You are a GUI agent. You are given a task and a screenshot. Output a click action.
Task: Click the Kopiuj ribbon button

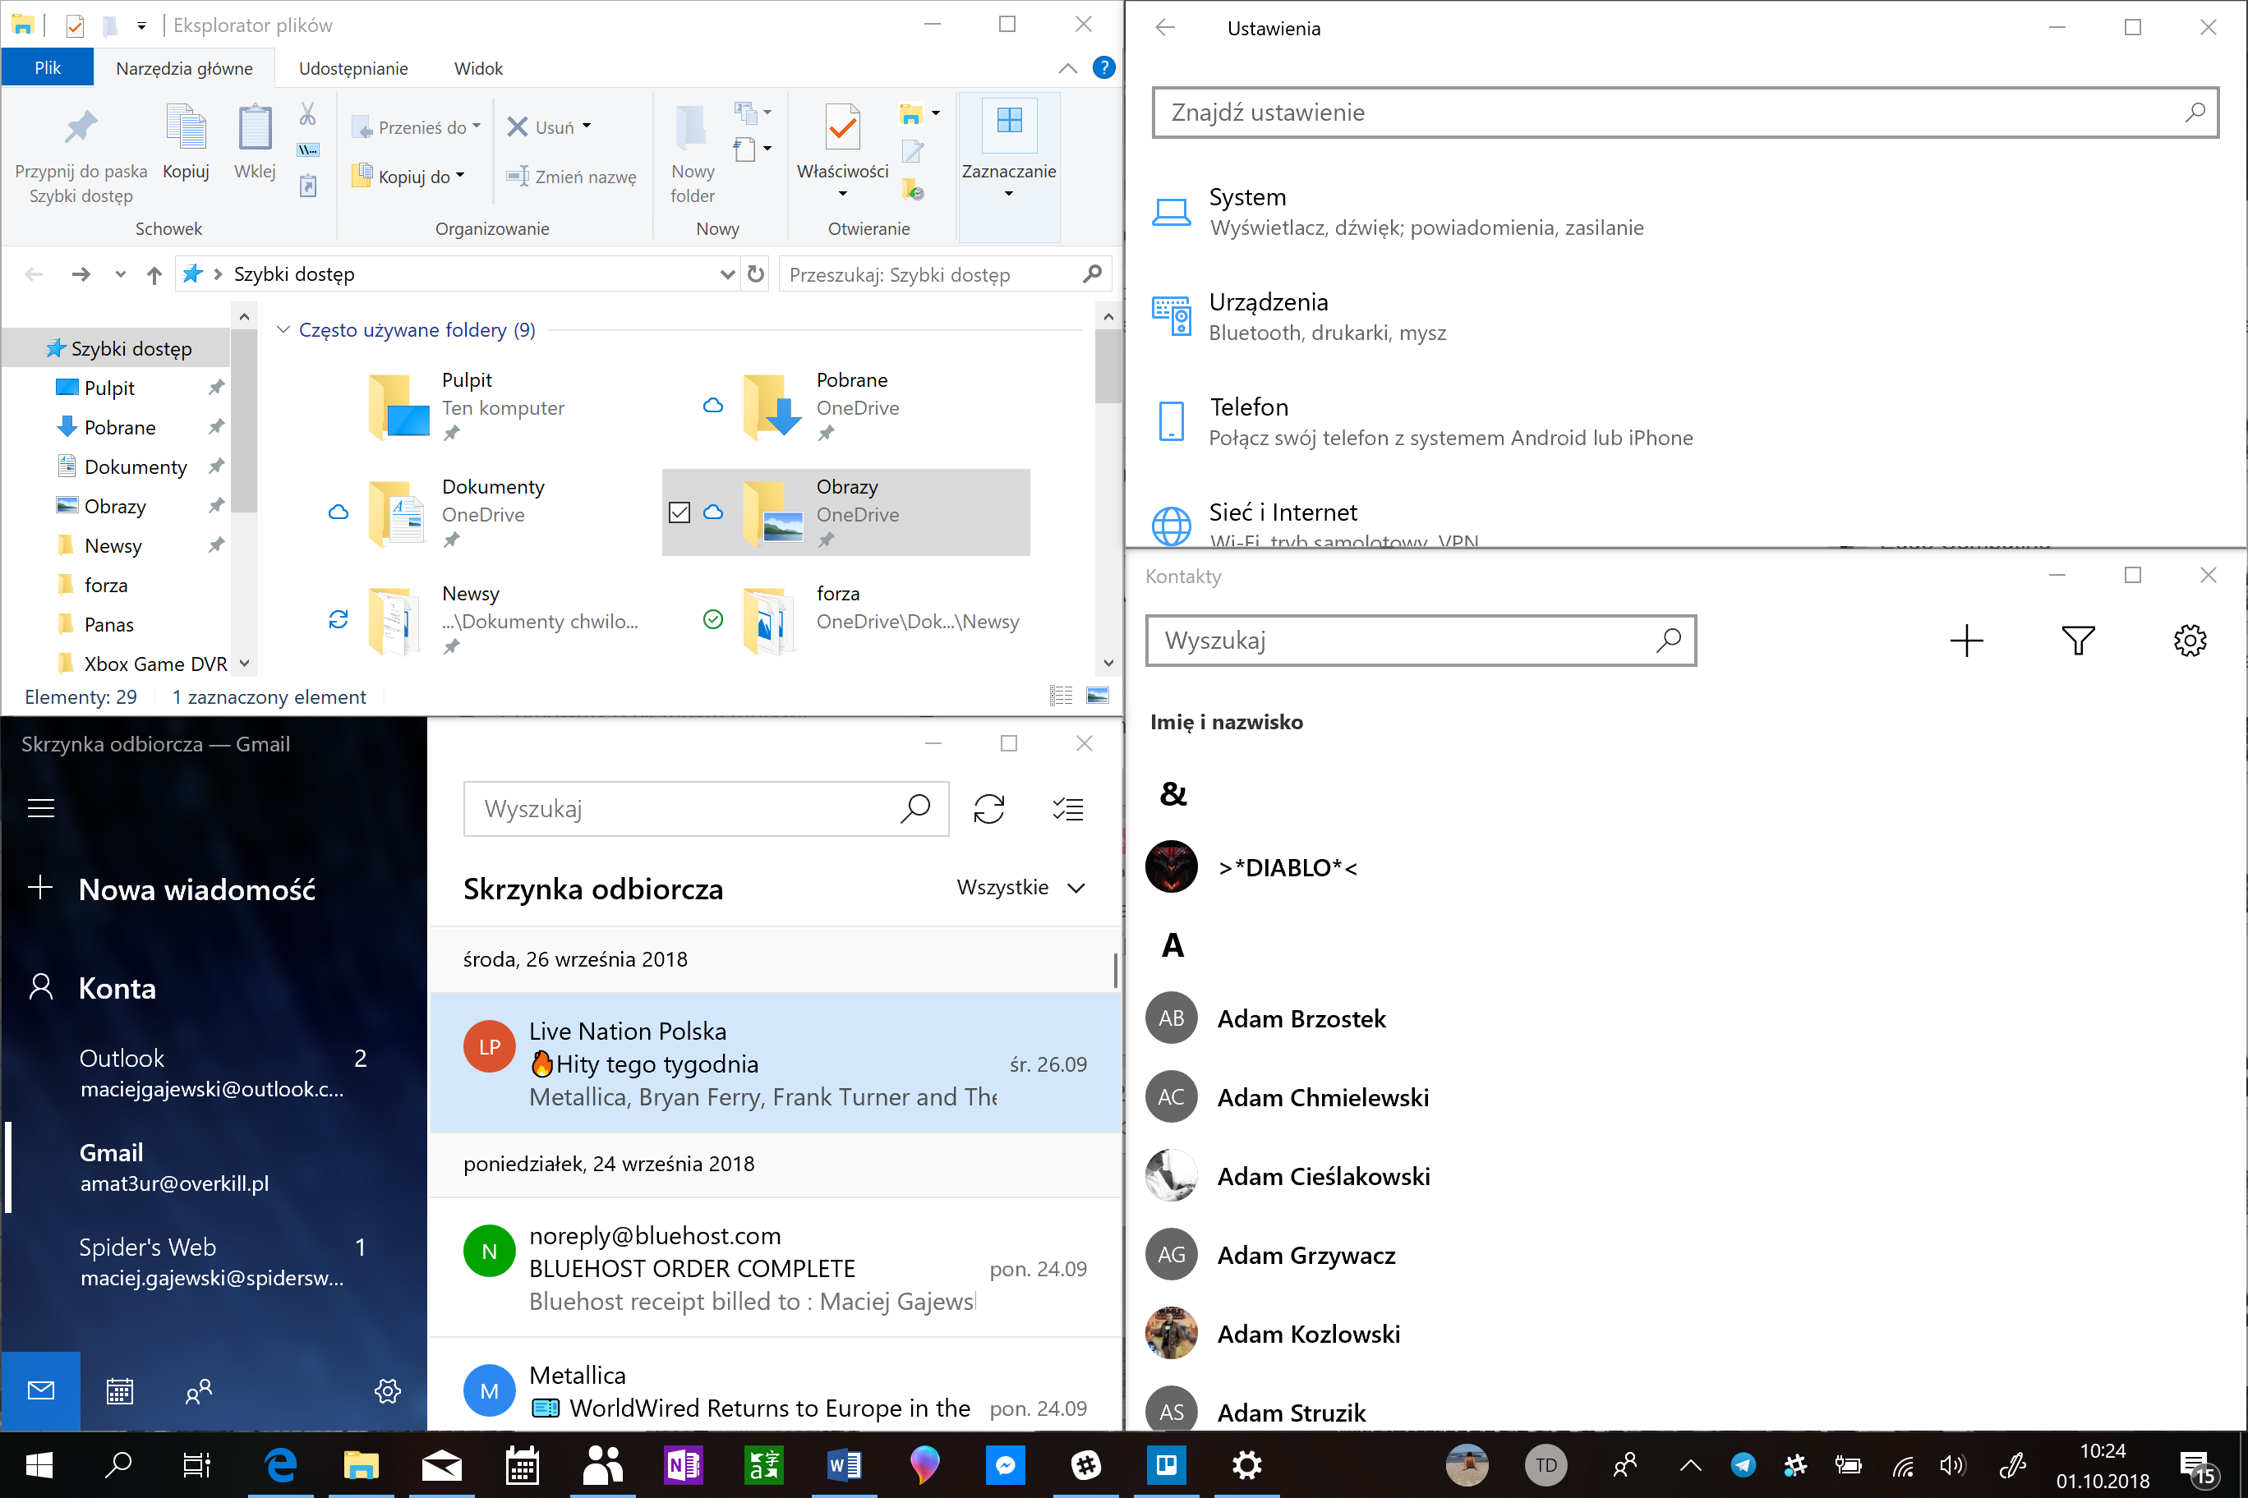[186, 141]
